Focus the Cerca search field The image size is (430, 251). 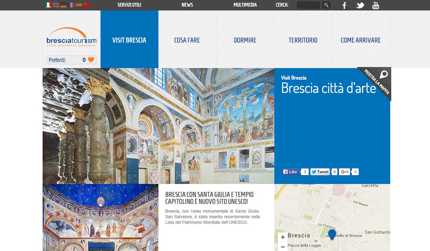(309, 5)
